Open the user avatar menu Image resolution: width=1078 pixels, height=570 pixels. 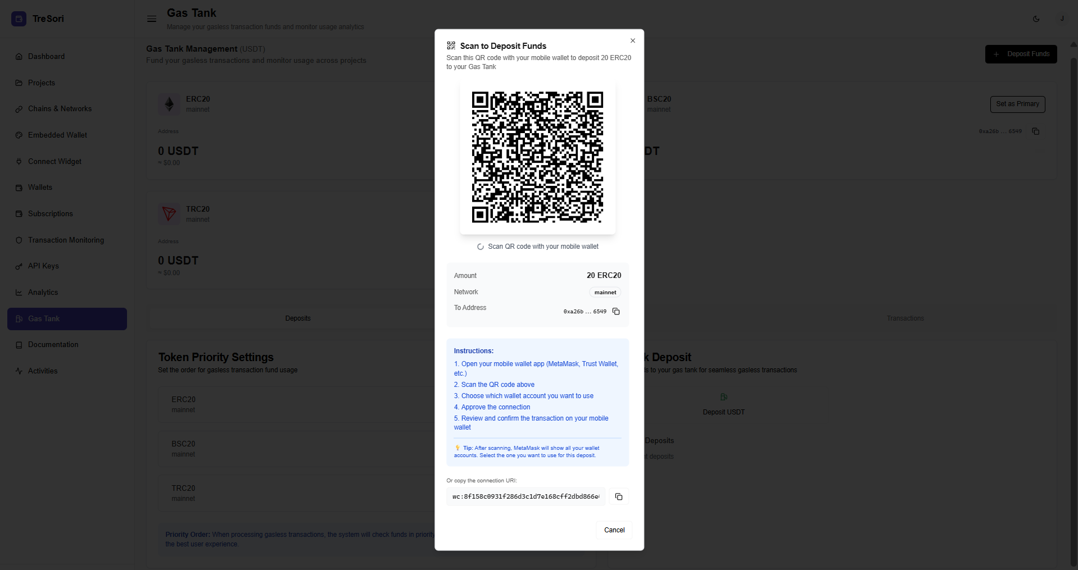(1062, 19)
